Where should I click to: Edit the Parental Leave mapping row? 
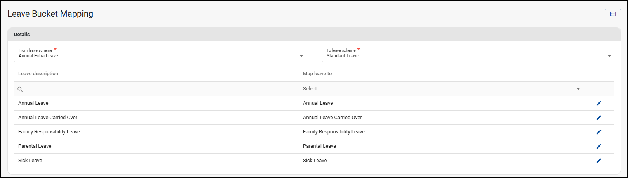(598, 146)
